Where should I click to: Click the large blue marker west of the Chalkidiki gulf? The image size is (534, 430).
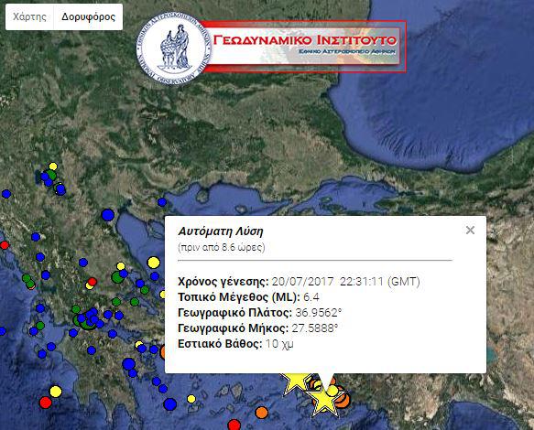(x=107, y=215)
